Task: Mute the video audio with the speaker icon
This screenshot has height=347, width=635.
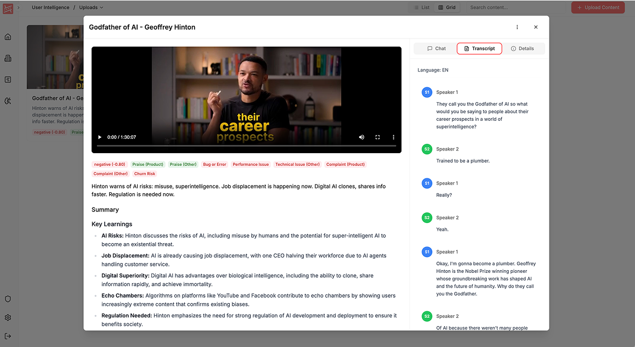Action: [x=361, y=137]
